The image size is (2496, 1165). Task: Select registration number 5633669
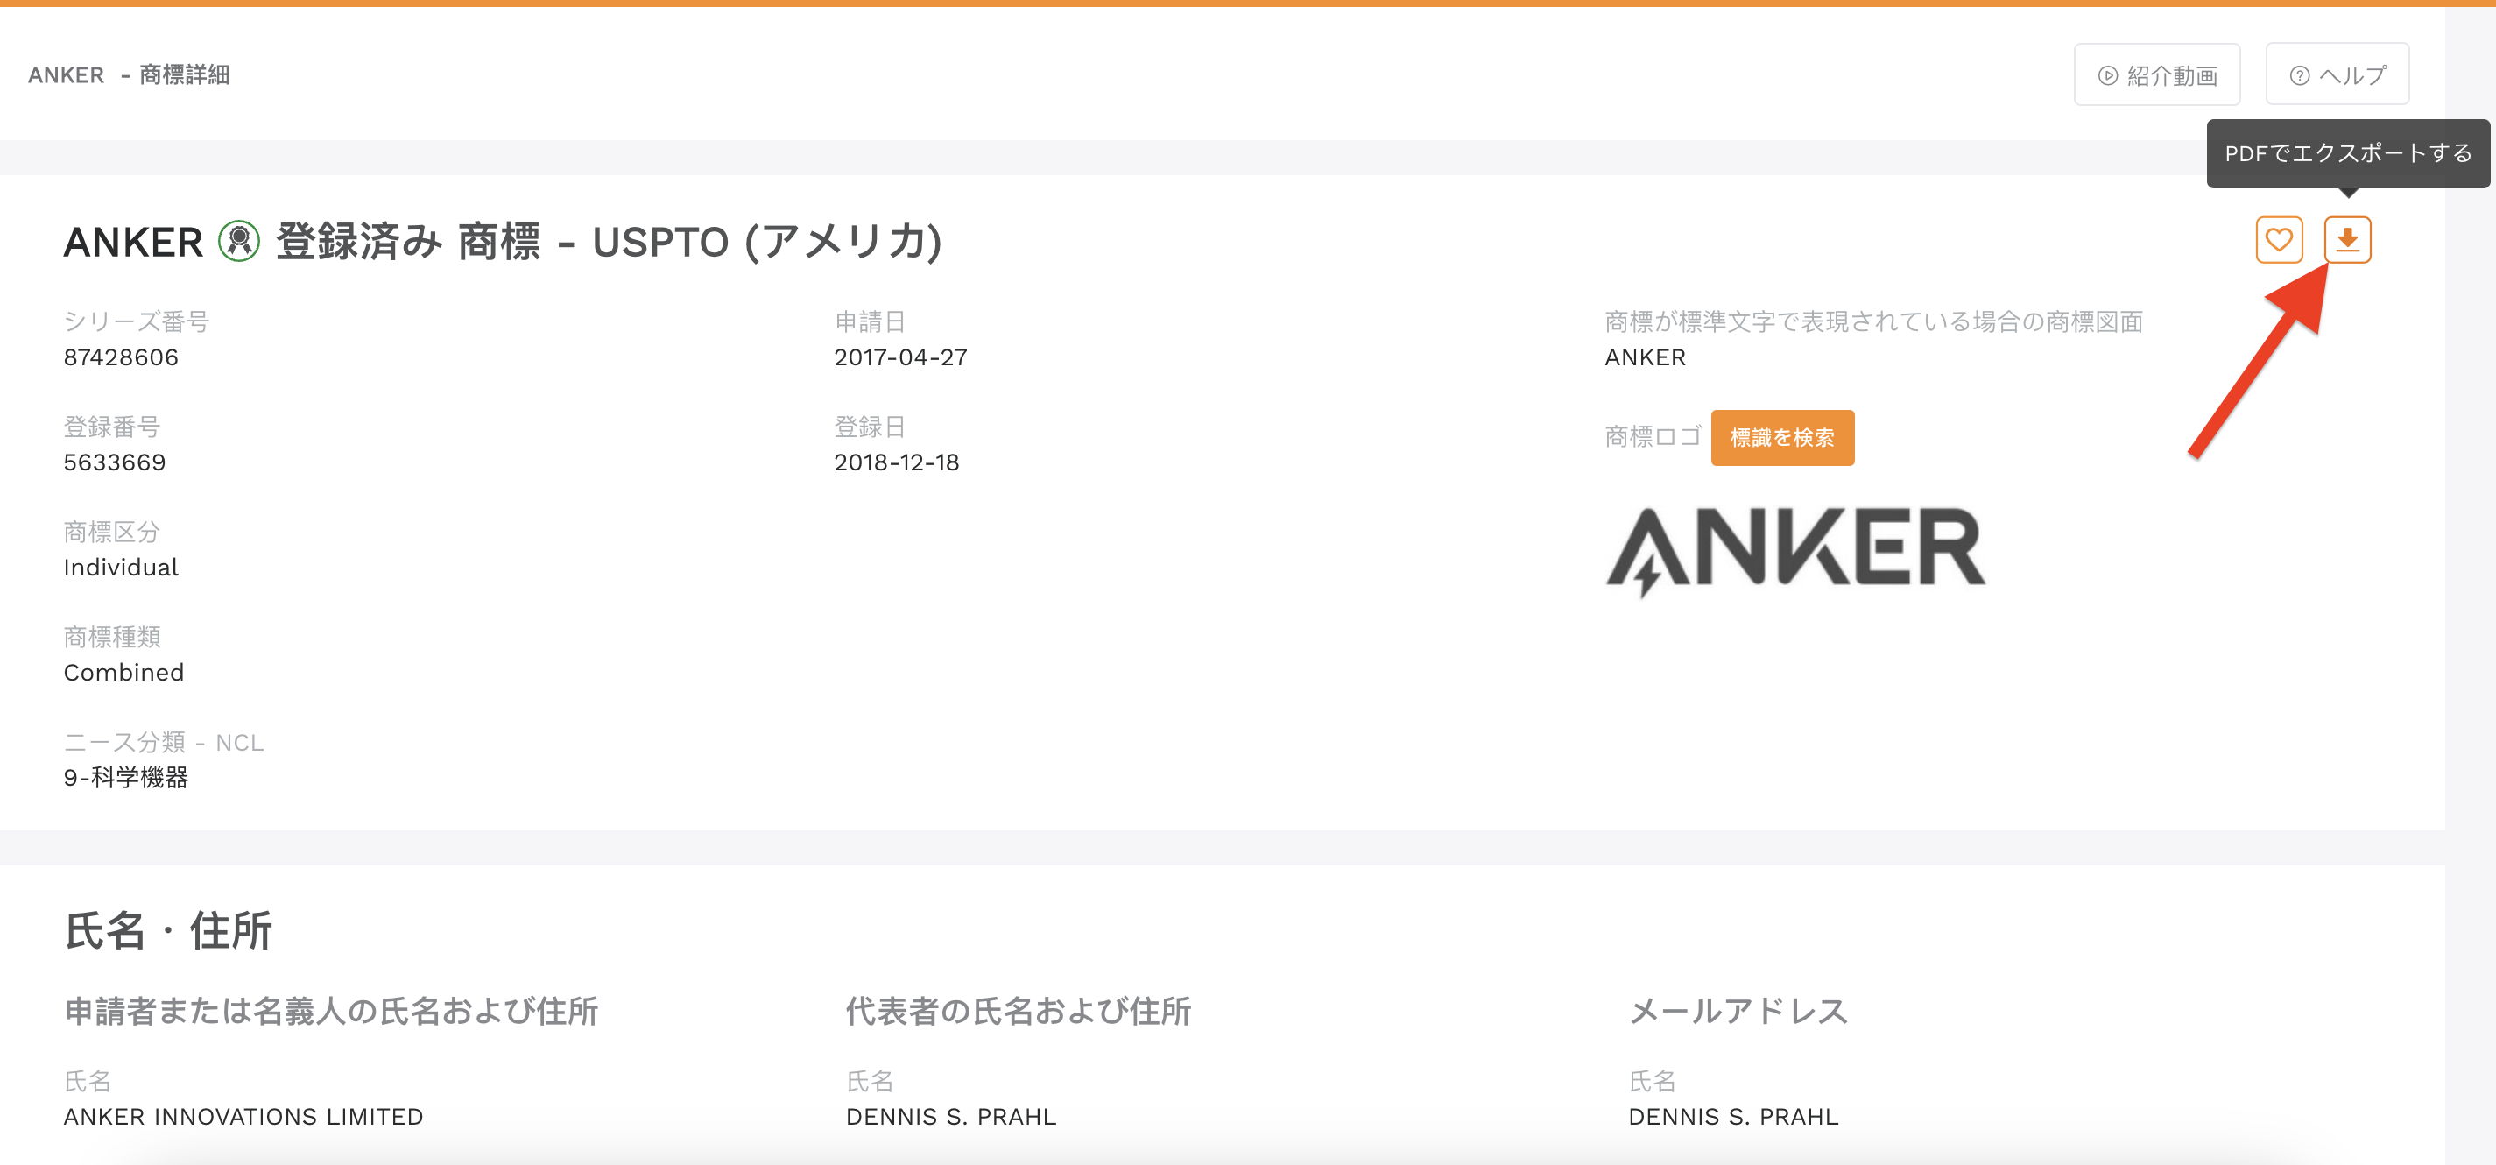coord(115,462)
